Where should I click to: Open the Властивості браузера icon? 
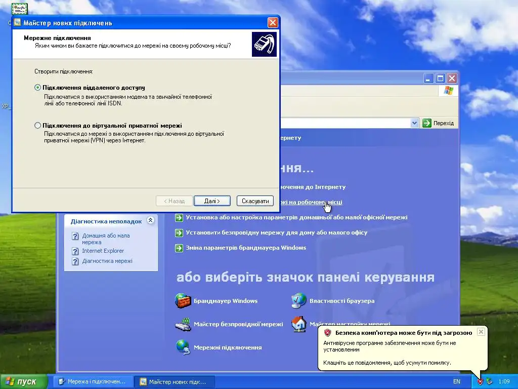click(x=298, y=301)
